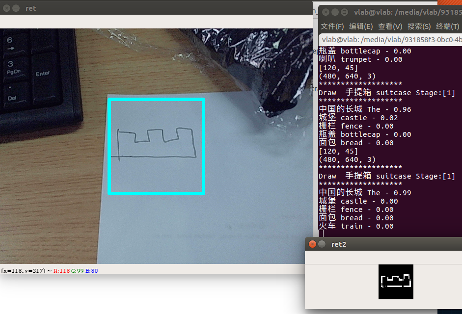462x314 pixels.
Task: Open the 搜索(S) terminal menu
Action: click(x=419, y=26)
